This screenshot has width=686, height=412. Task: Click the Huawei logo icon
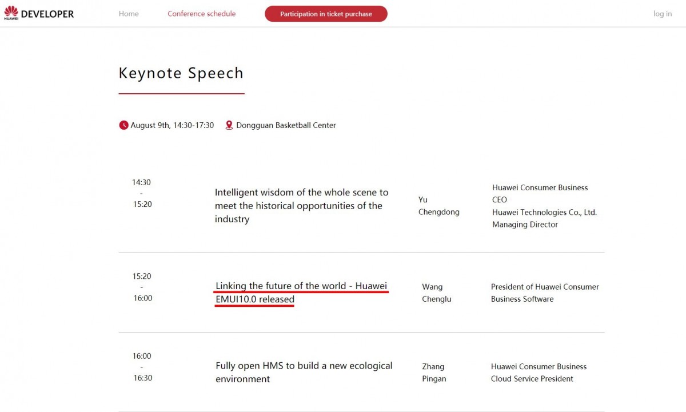coord(11,12)
